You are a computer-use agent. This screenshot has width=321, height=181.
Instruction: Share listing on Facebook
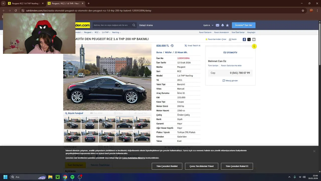(x=244, y=39)
